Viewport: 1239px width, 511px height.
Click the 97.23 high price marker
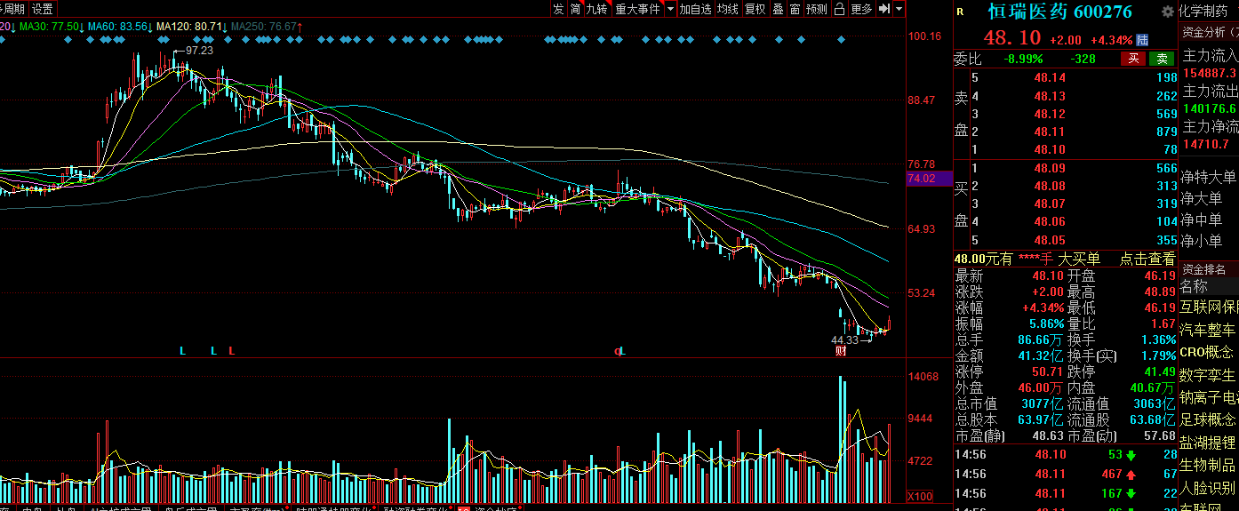199,51
